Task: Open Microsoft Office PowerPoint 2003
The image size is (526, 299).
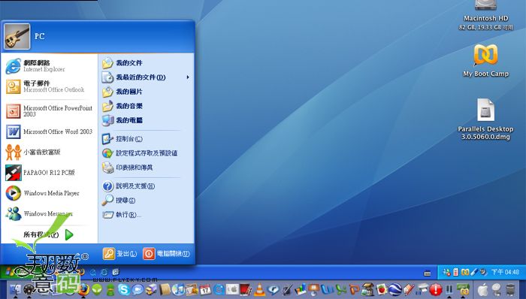Action: coord(49,111)
